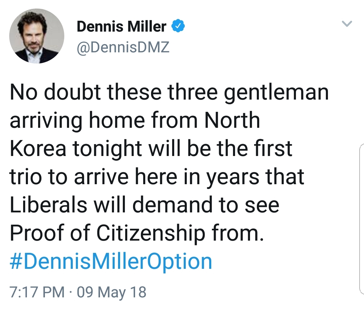Open Dennis Miller's profile picture

pyautogui.click(x=37, y=36)
